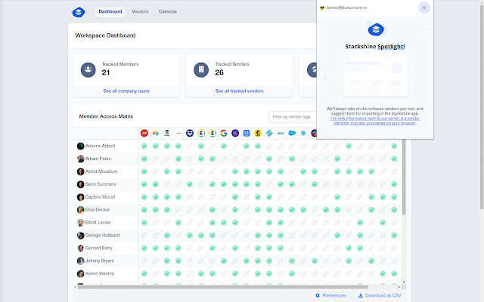Click the Airtable vendor icon in the matrix header
The height and width of the screenshot is (302, 484).
click(156, 133)
